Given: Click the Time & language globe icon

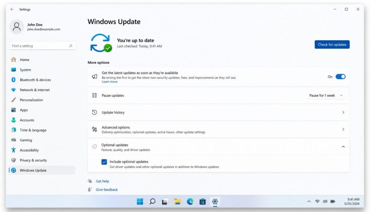Looking at the screenshot, I should coord(13,130).
